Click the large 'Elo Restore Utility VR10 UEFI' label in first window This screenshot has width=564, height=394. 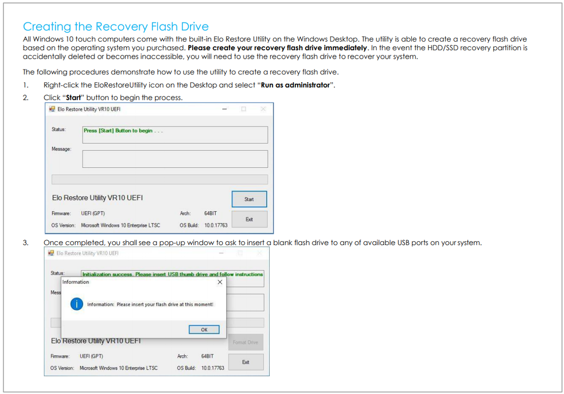[x=97, y=198]
